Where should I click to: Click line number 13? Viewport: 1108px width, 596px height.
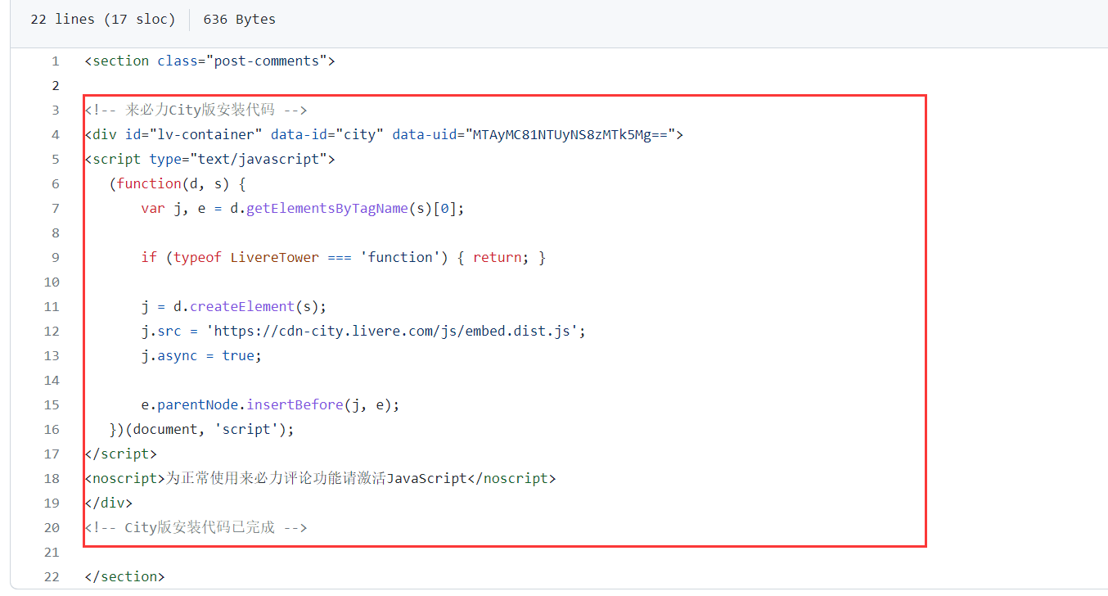coord(52,355)
